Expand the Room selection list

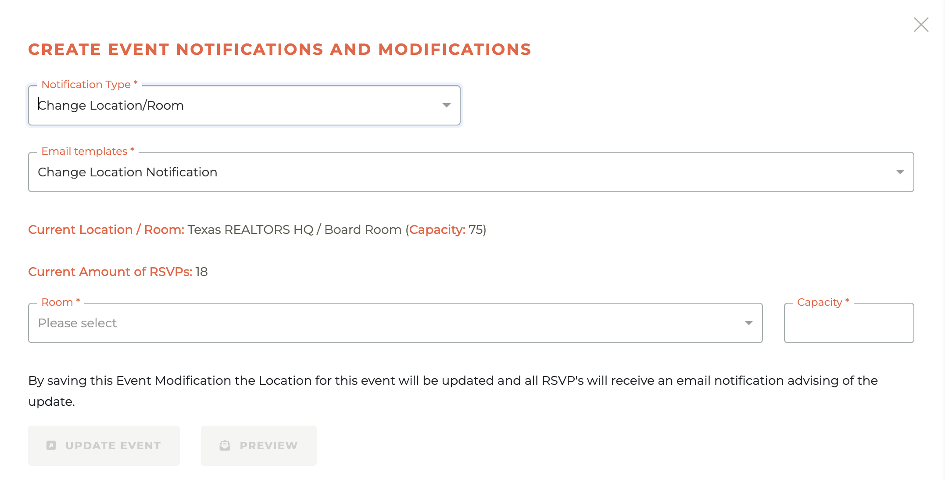(x=395, y=323)
